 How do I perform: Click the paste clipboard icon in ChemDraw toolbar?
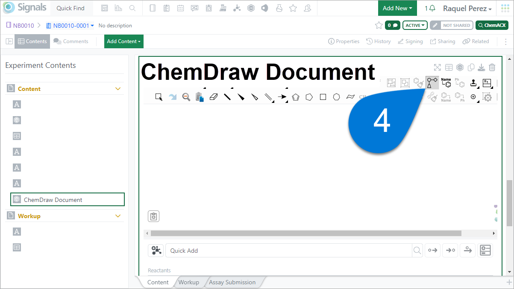(200, 97)
